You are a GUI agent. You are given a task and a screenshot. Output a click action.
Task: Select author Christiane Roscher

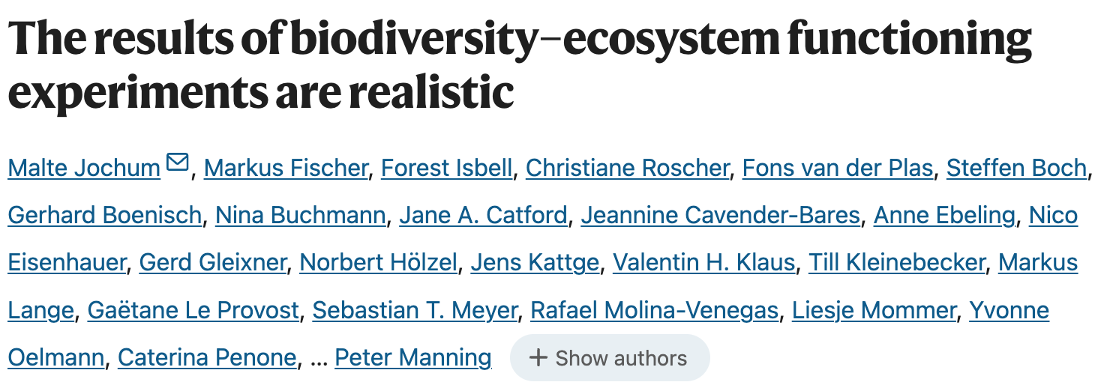pyautogui.click(x=627, y=168)
